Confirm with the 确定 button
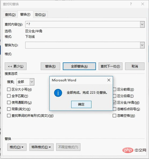Screen dimensions: 149x159 81,104
